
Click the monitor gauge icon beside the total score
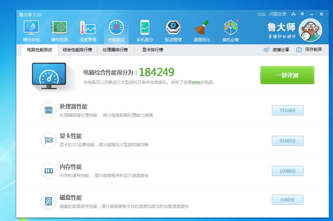49,76
